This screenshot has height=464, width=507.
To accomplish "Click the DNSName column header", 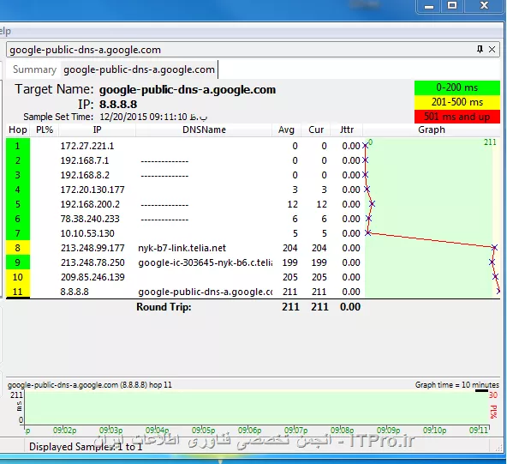I will pyautogui.click(x=204, y=130).
